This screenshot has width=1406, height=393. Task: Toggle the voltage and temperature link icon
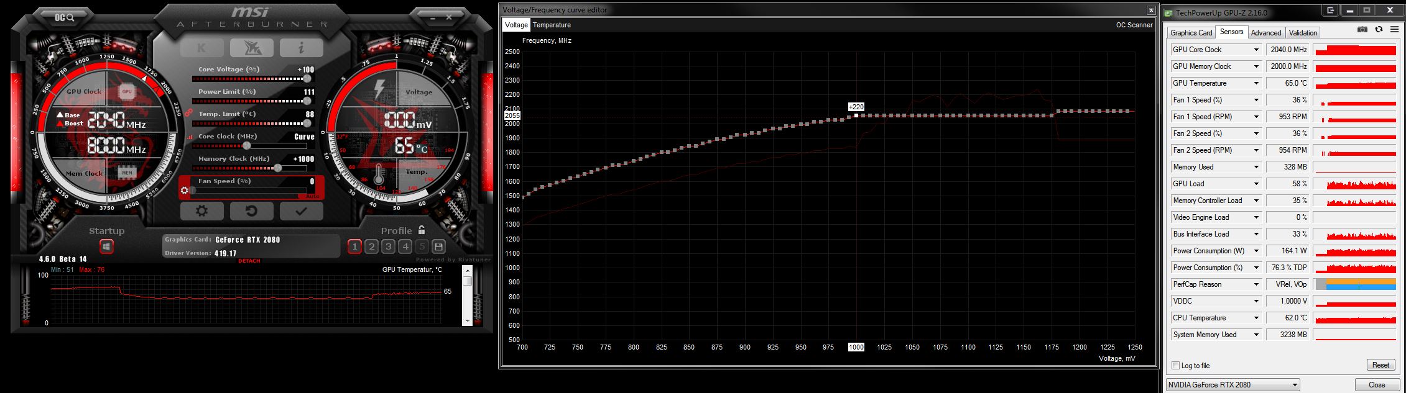pos(188,112)
